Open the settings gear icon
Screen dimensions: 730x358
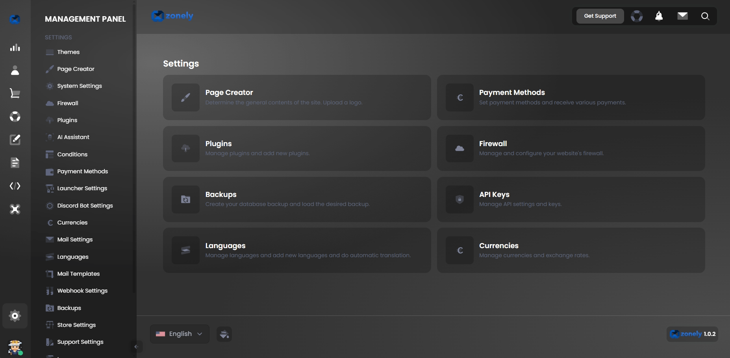click(15, 315)
